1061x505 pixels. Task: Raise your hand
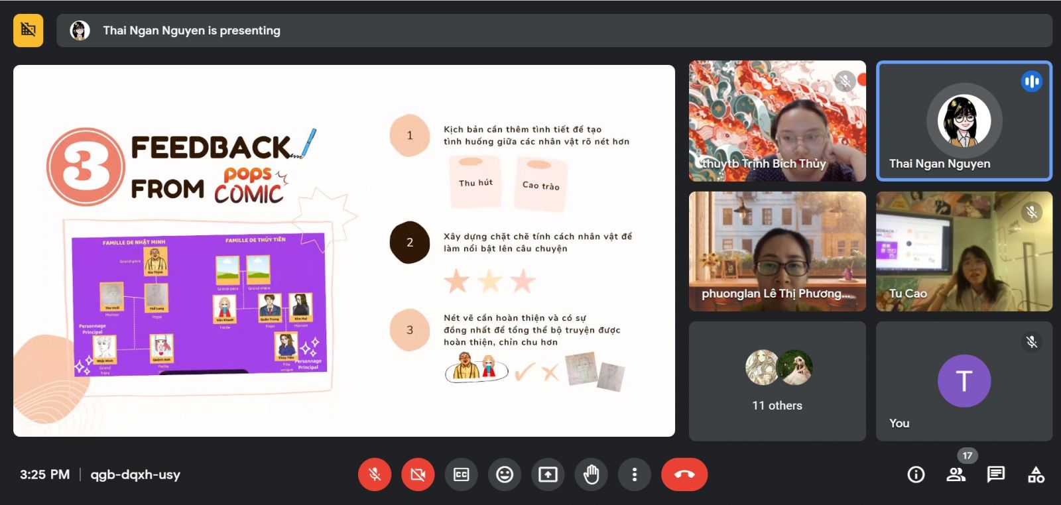click(x=591, y=475)
